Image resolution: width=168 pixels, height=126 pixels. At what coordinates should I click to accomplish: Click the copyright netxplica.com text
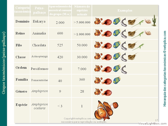pyautogui.click(x=84, y=120)
